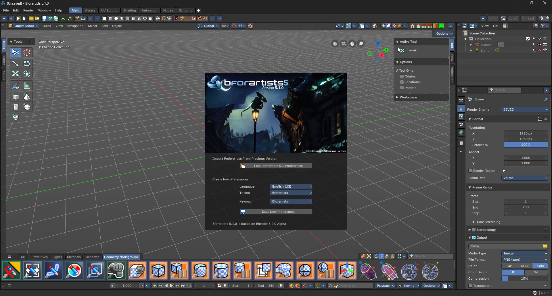
Task: Enable the Render Region checkbox
Action: [470, 171]
